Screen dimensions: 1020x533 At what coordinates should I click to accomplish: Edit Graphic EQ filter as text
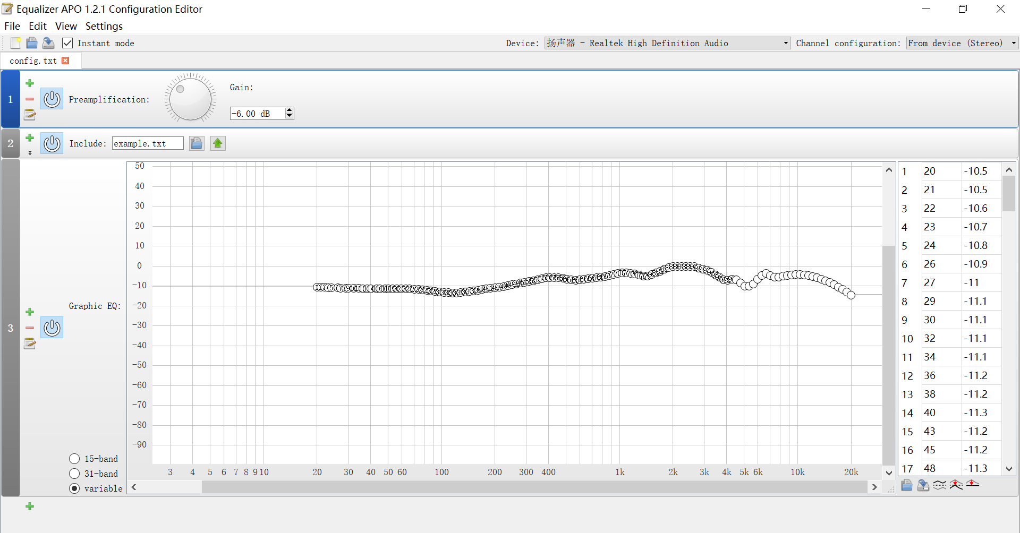(x=30, y=344)
